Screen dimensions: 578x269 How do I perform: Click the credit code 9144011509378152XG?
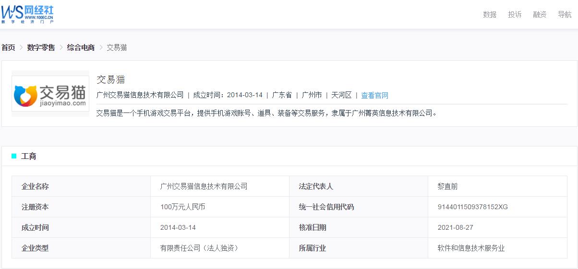[x=472, y=207]
